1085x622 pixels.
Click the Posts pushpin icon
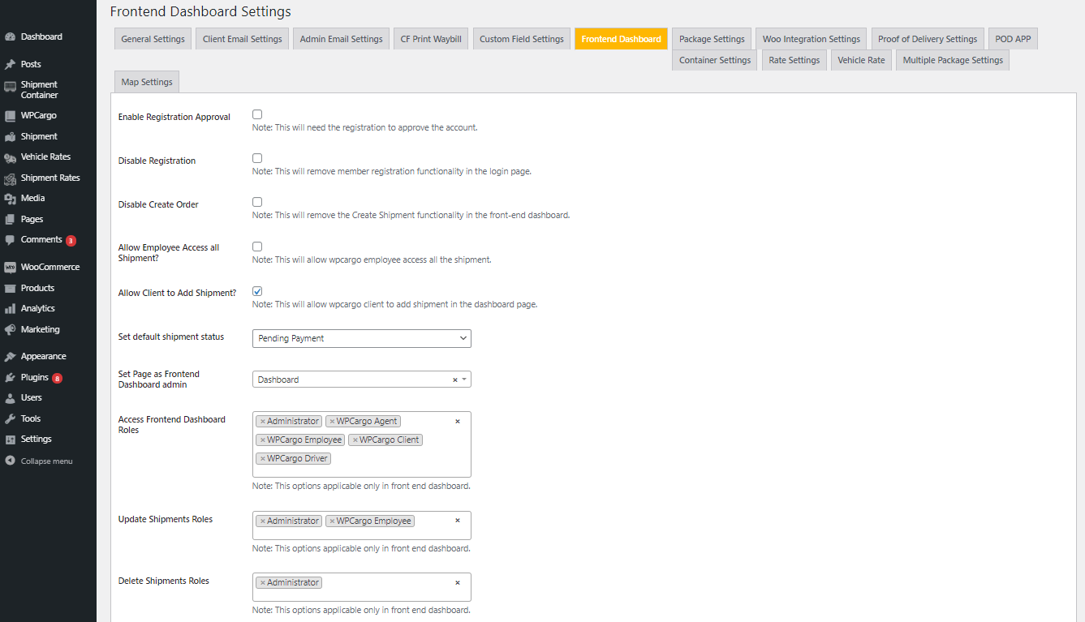(10, 64)
